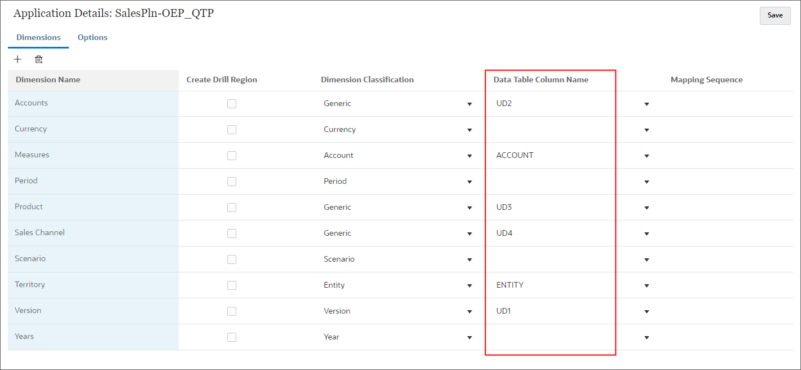Viewport: 801px width, 370px height.
Task: Select the ENTITY column name field for Territory
Action: click(542, 285)
